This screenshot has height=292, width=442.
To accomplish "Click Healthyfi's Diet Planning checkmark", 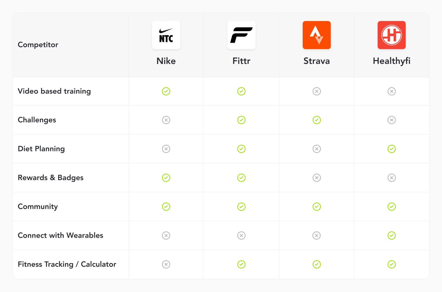I will 392,149.
